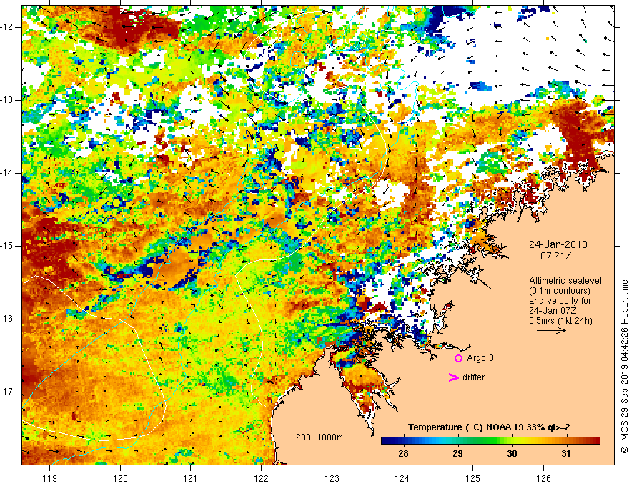Click the '-13' latitude axis label
Image resolution: width=629 pixels, height=486 pixels.
click(x=7, y=100)
